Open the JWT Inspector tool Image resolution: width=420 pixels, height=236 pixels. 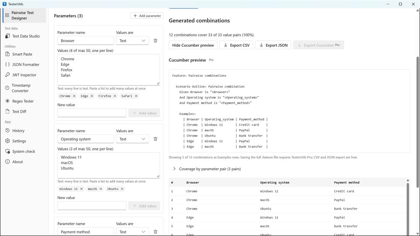(24, 75)
